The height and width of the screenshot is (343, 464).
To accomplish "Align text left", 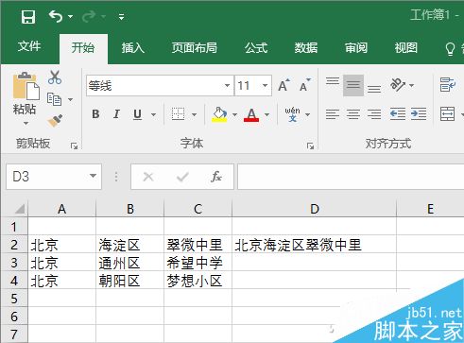I will pos(333,114).
